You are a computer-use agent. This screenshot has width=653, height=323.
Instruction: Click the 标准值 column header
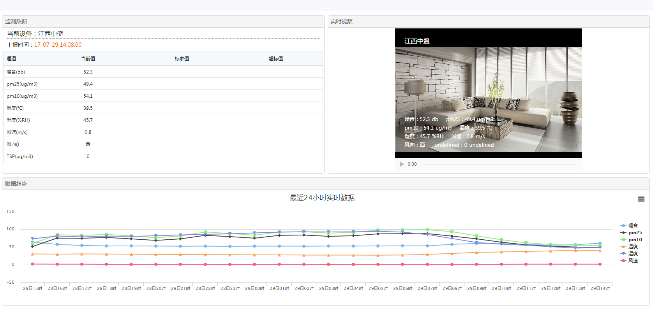[x=182, y=59]
